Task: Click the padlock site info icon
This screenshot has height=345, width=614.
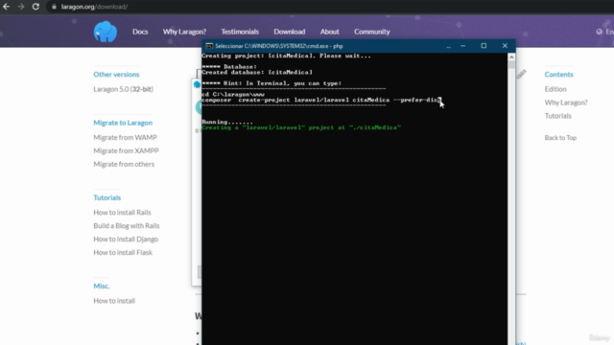Action: pyautogui.click(x=54, y=7)
